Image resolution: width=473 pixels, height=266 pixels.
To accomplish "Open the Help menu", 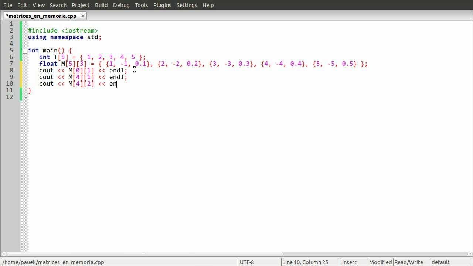I will coord(208,5).
